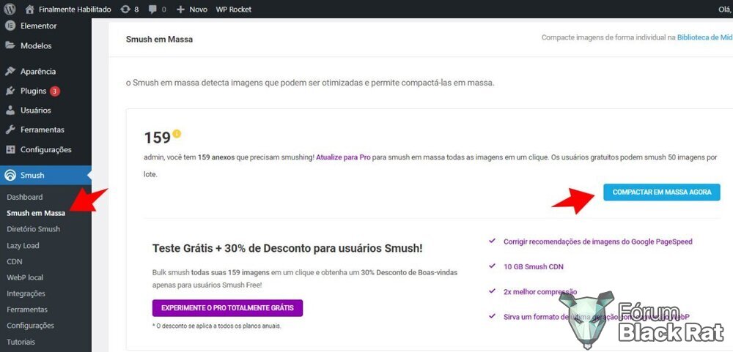
Task: Select the Smush em Massa submenu
Action: coord(36,214)
